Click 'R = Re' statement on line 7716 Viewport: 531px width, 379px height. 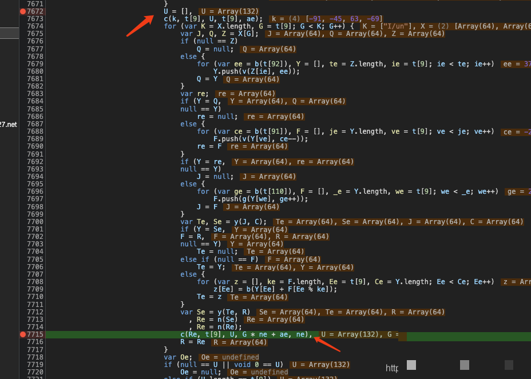coord(193,342)
